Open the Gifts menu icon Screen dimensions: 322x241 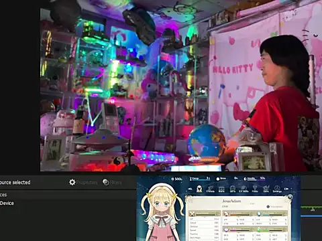coord(233,189)
